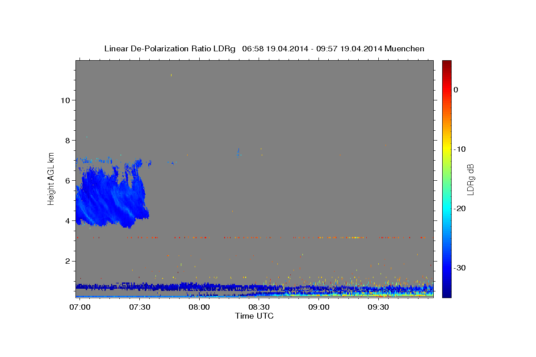The image size is (536, 357).
Task: Click the colorbar value -20
Action: 460,208
